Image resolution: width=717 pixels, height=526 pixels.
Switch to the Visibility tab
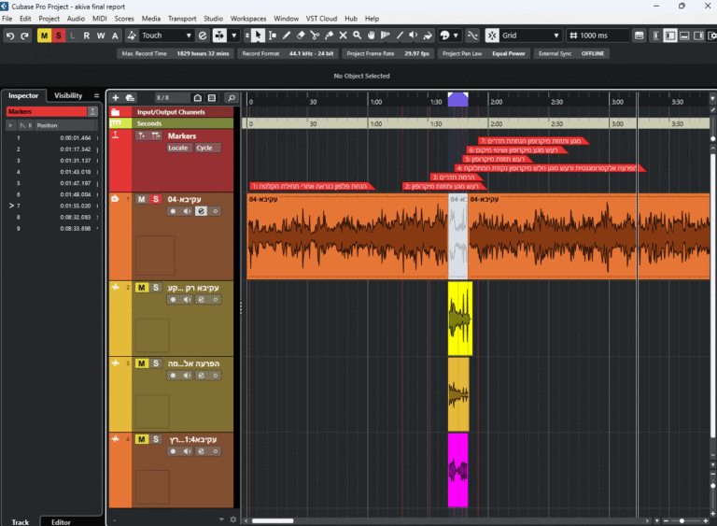point(68,95)
